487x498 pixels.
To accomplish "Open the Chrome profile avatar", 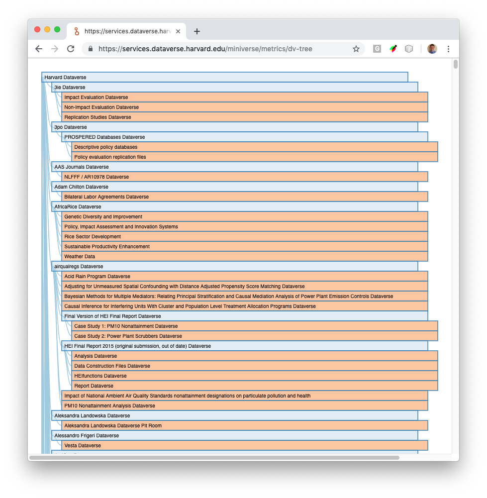I will pos(432,48).
